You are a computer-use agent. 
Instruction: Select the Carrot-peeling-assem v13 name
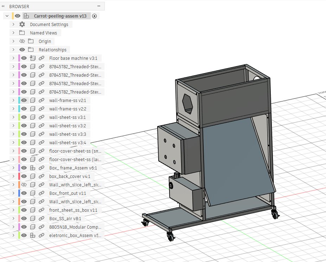pos(60,16)
